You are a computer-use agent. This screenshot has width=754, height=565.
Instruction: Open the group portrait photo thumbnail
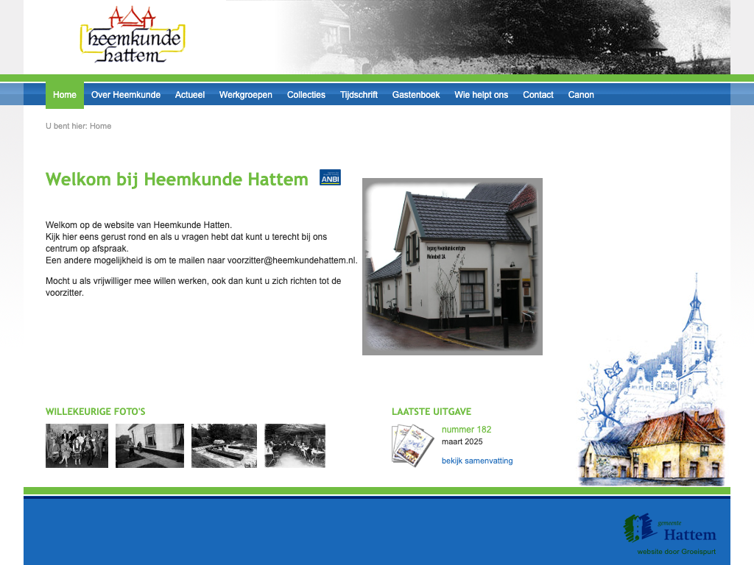77,445
